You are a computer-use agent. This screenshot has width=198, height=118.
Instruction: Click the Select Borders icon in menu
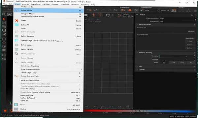16,36
